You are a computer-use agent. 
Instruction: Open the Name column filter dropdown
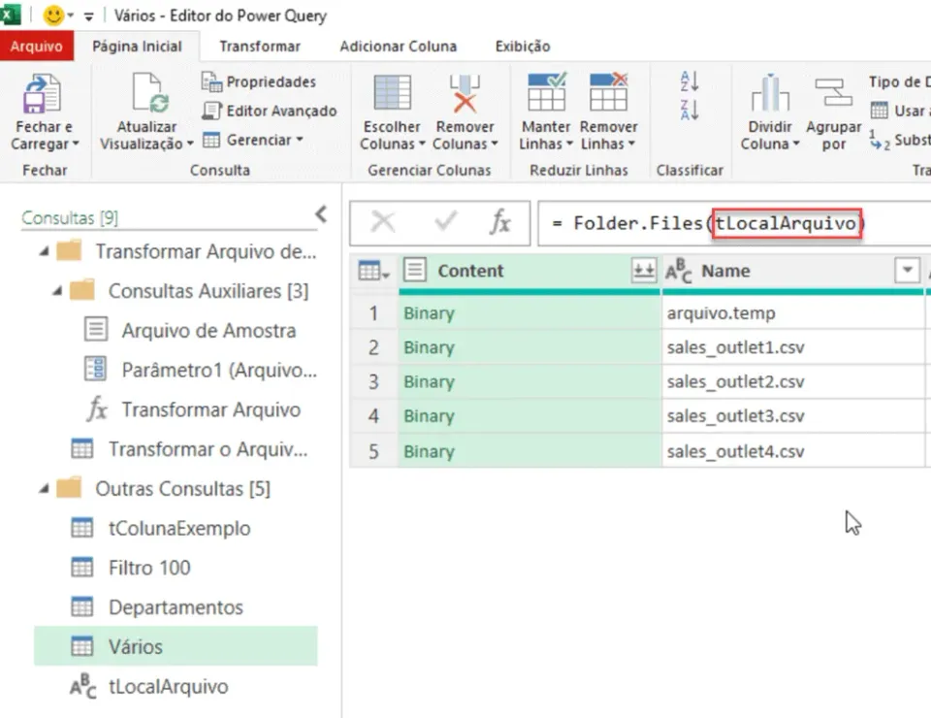[908, 271]
